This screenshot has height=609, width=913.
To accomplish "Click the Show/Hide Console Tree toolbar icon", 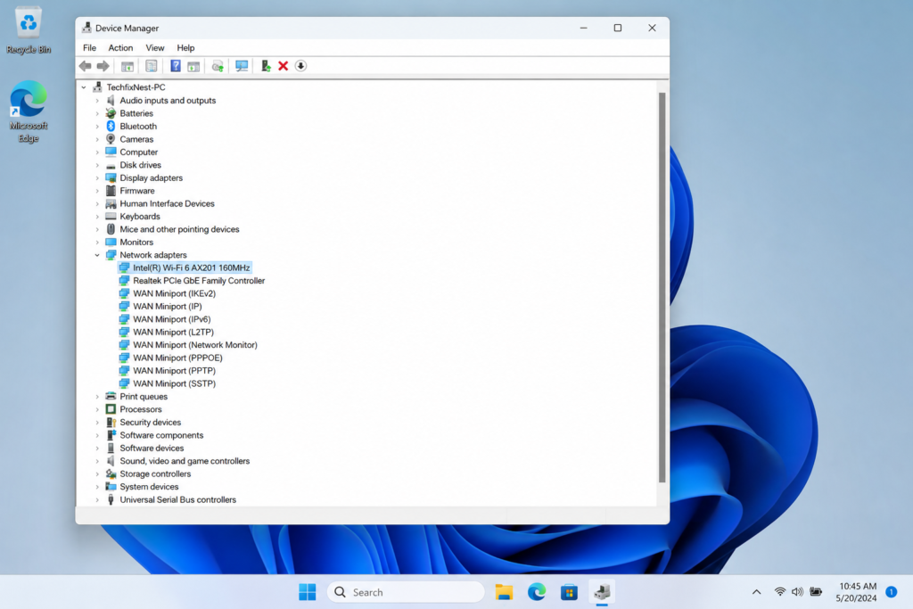I will (127, 66).
